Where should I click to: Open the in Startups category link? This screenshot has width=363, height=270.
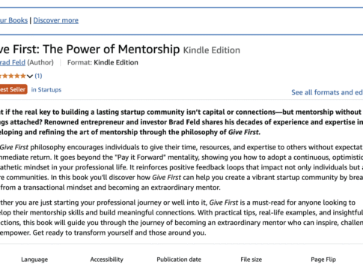tap(46, 90)
